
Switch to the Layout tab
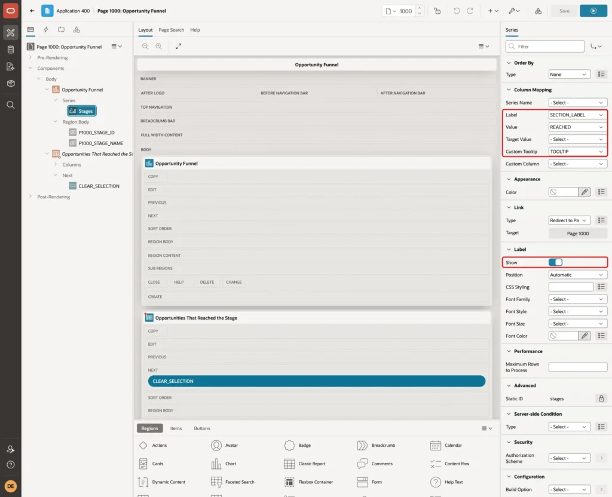point(145,30)
